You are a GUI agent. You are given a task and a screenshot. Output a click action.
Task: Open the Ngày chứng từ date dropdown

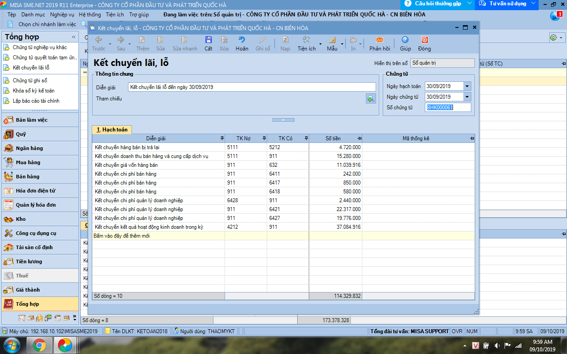tap(467, 97)
